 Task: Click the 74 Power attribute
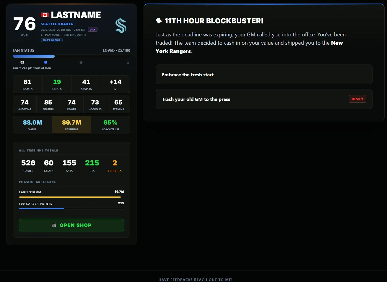tap(71, 104)
